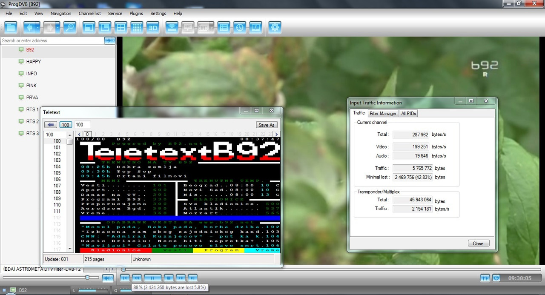
Task: Open the Channel list menu
Action: [x=90, y=14]
